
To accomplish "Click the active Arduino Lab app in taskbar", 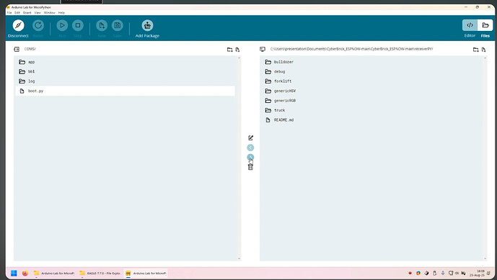I will click(146, 273).
